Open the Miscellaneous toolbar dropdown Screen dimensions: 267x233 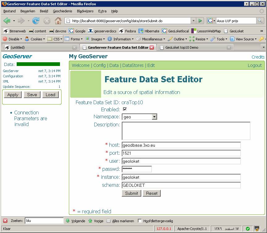click(x=151, y=39)
